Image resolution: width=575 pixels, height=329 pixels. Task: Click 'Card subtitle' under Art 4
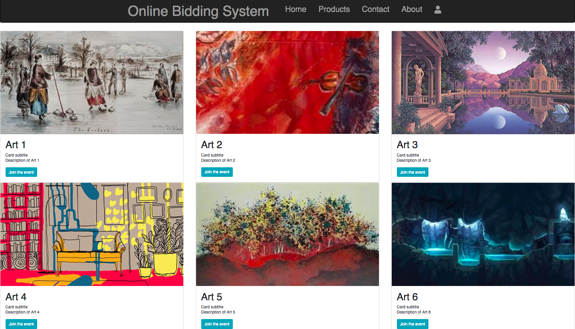[x=17, y=307]
